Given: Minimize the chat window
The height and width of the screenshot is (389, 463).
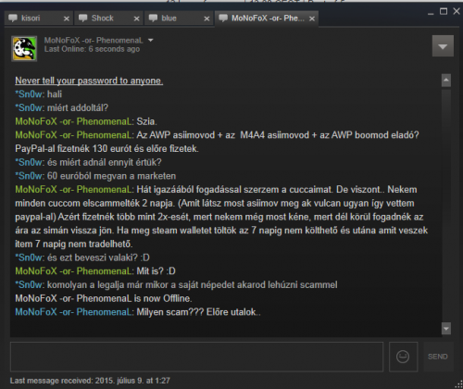Looking at the screenshot, I should click(431, 13).
